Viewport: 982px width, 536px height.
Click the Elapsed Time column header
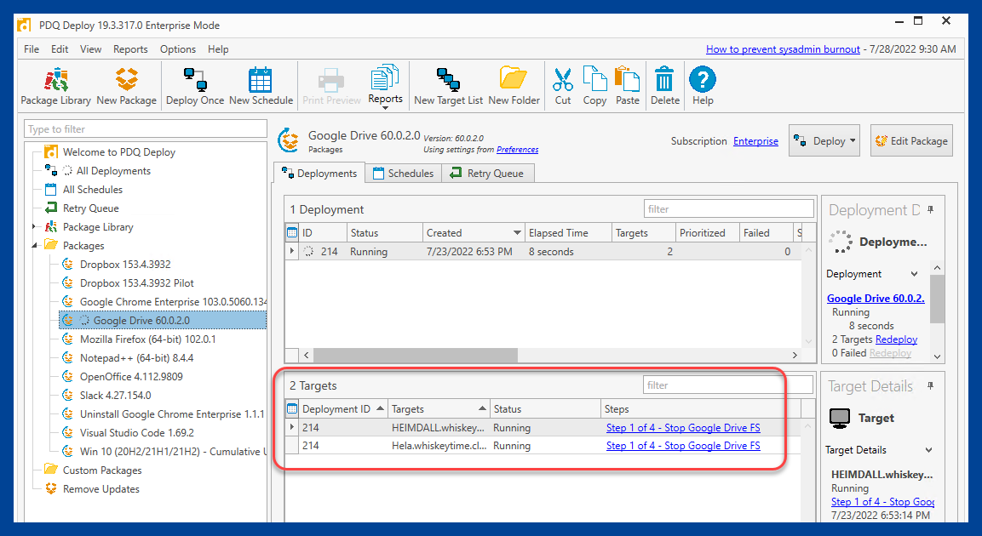(x=568, y=232)
